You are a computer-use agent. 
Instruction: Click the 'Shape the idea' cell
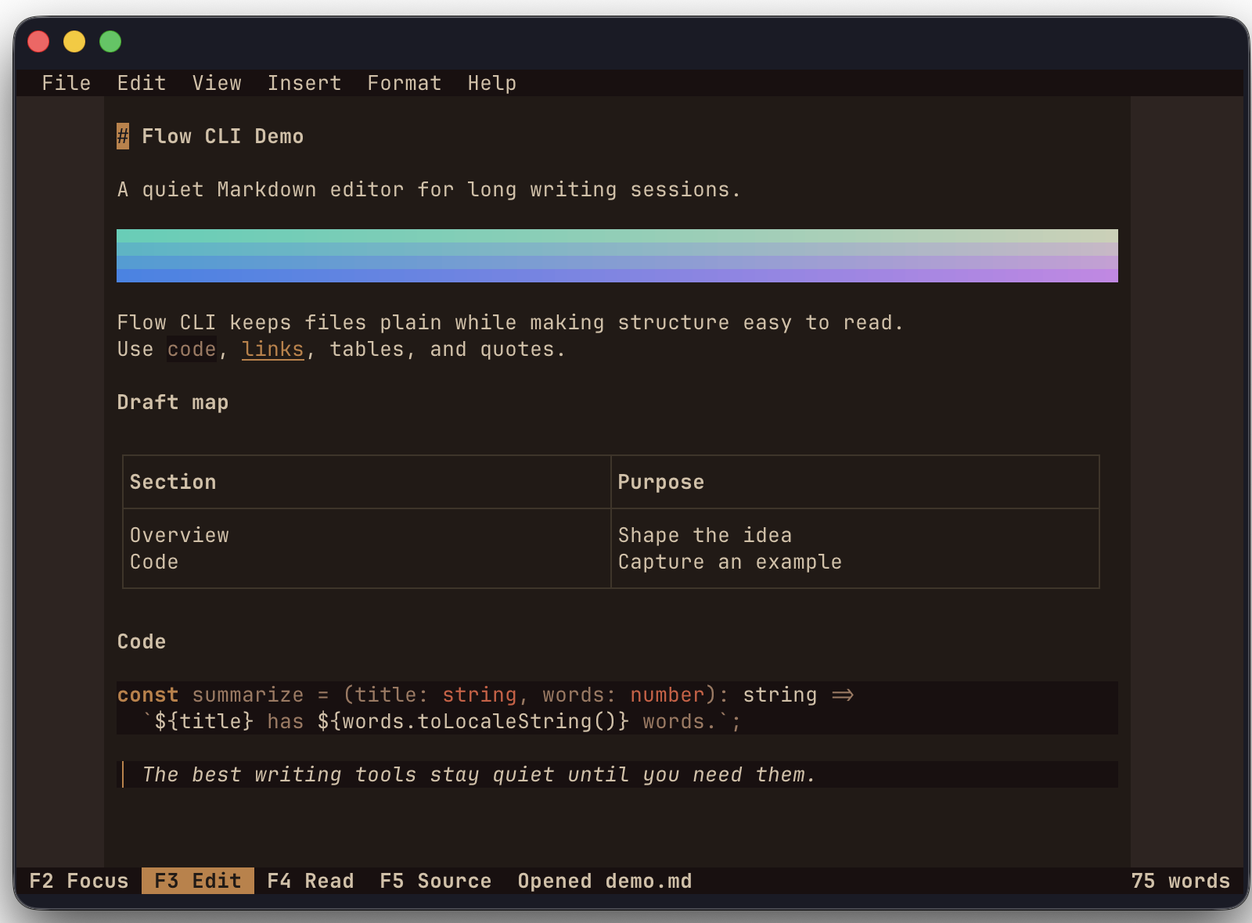[x=705, y=535]
